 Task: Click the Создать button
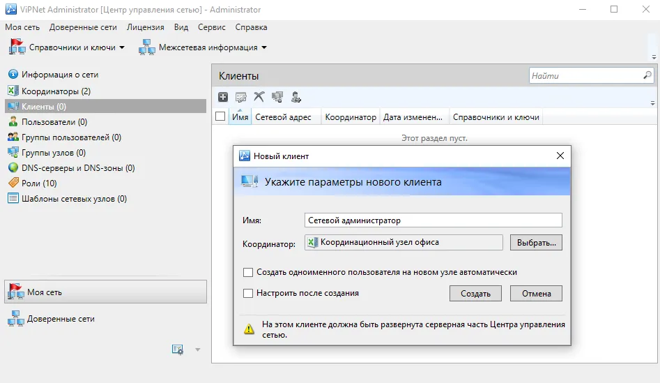click(x=475, y=294)
